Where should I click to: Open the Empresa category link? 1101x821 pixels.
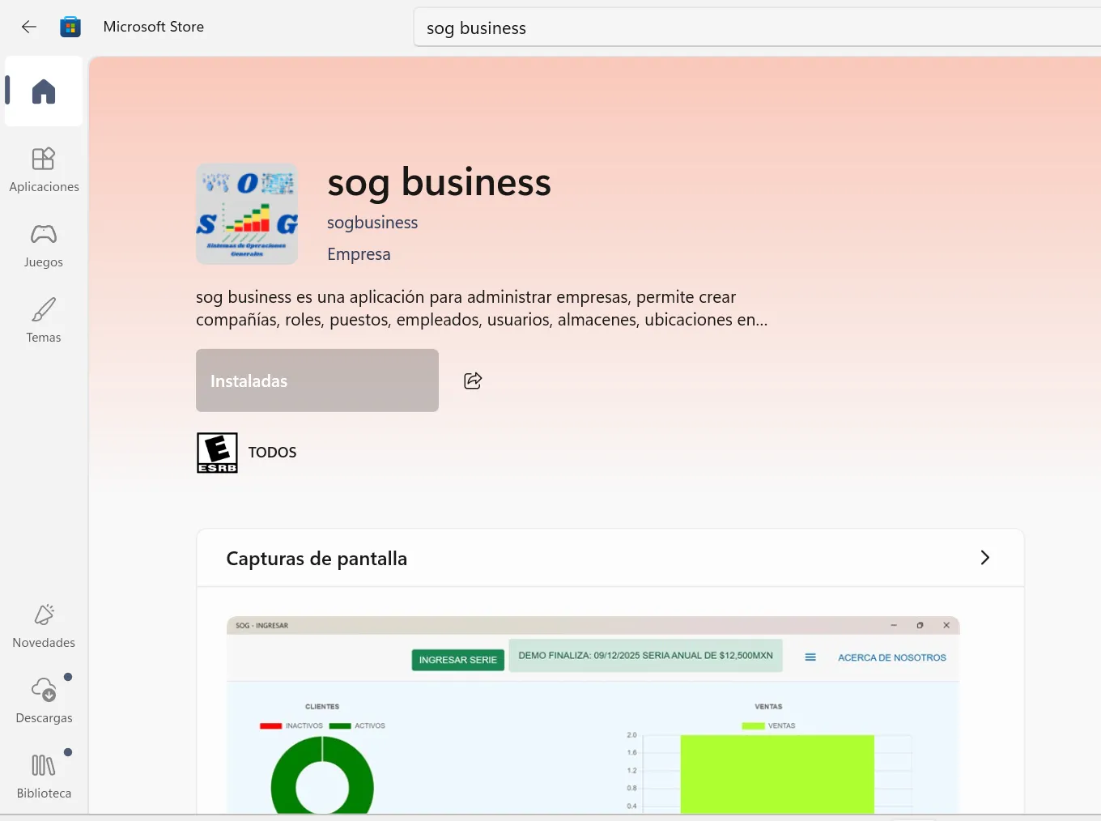click(x=359, y=254)
